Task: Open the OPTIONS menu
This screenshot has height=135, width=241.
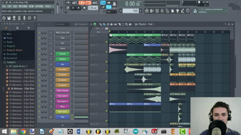Action: click(39, 6)
